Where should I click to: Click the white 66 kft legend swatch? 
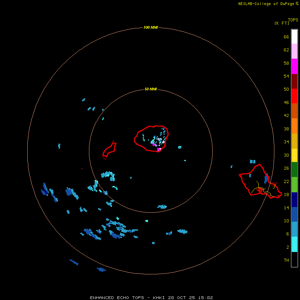(294, 37)
